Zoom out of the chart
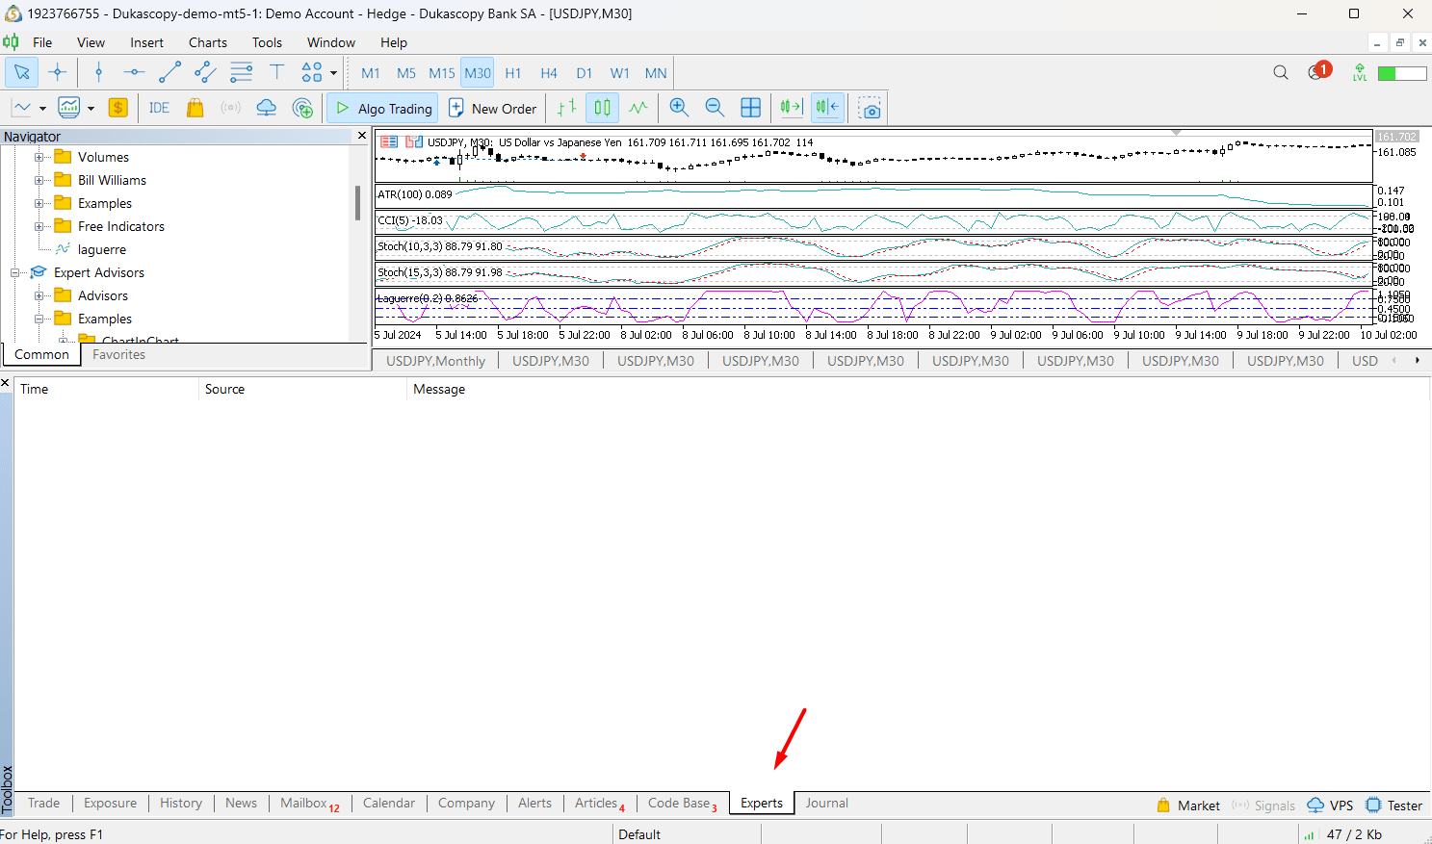Image resolution: width=1432 pixels, height=844 pixels. (715, 108)
